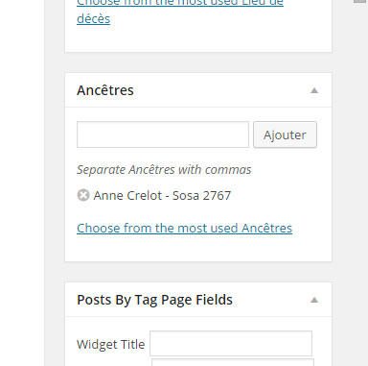Collapse the Ancêtres panel with its triangle

pos(314,90)
